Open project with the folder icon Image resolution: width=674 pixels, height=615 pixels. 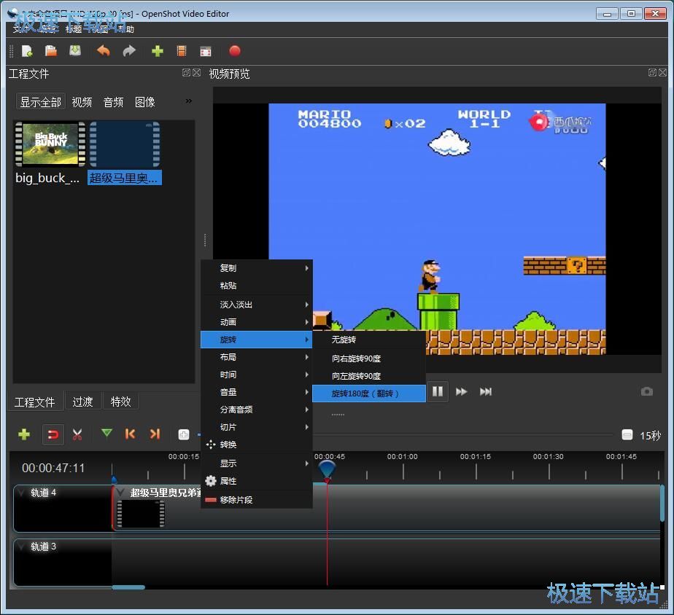click(x=51, y=51)
